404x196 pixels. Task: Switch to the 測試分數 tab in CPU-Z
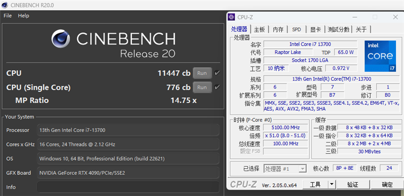pos(338,29)
